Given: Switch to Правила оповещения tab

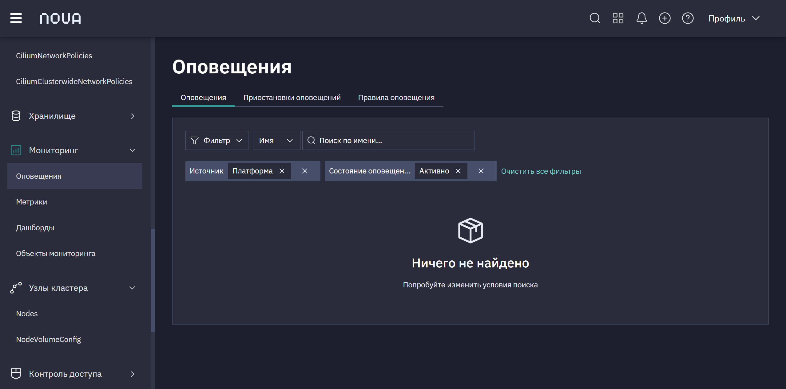Looking at the screenshot, I should pyautogui.click(x=396, y=97).
